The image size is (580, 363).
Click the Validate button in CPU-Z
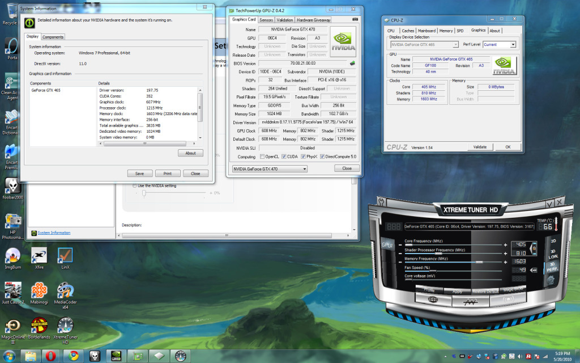click(x=480, y=147)
